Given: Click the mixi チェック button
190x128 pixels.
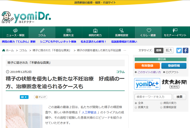Looking at the screenshot, I should coord(40,97).
